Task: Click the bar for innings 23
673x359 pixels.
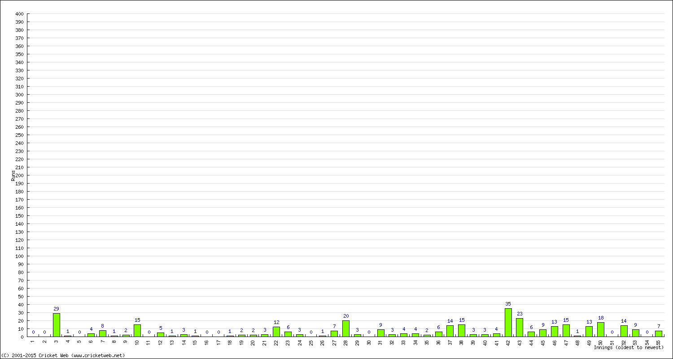Action: (x=288, y=334)
